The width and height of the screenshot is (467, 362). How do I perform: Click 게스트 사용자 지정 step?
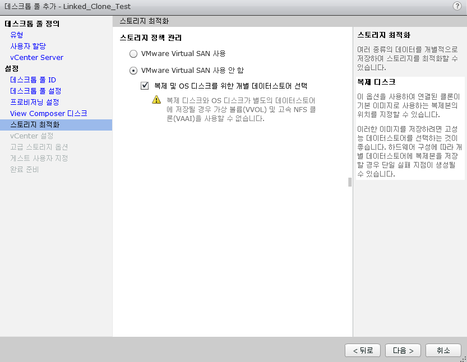pyautogui.click(x=39, y=159)
